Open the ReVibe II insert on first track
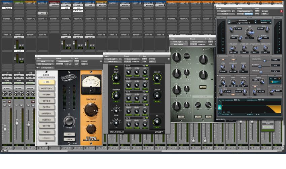 point(7,8)
